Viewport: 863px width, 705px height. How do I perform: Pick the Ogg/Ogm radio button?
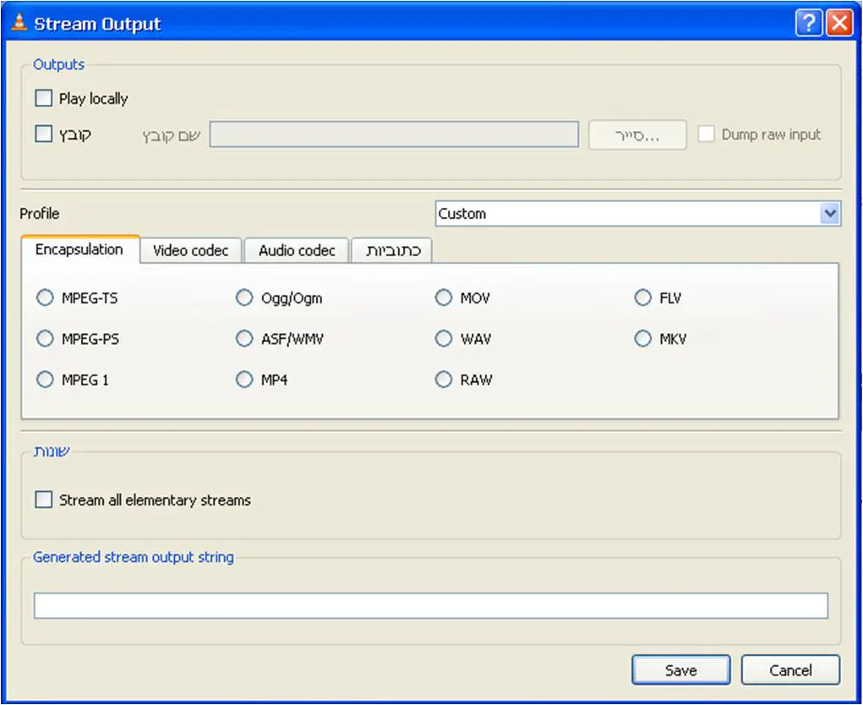click(x=244, y=298)
